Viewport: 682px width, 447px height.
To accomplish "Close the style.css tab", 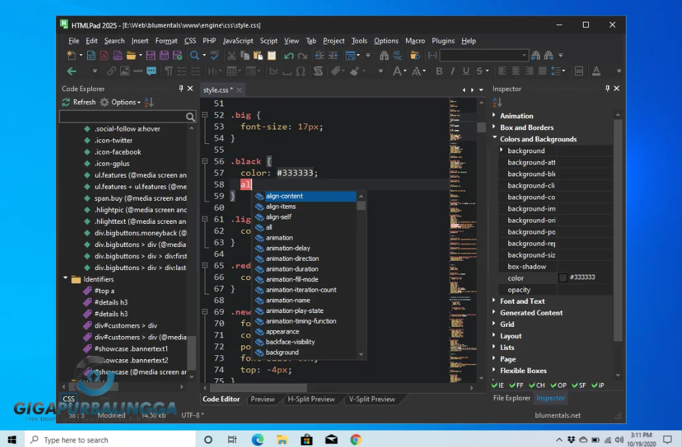I will coord(239,90).
